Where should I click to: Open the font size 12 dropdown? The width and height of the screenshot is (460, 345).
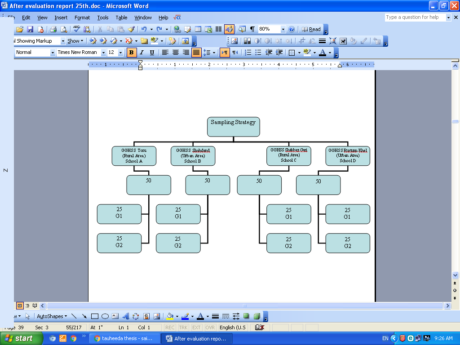coord(120,53)
